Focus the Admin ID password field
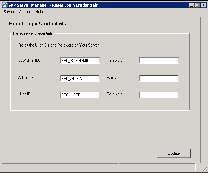The image size is (208, 173). [159, 78]
